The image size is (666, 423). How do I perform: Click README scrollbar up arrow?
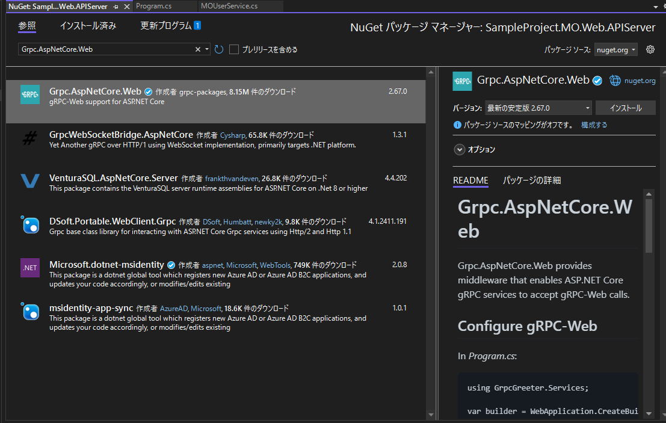coord(649,194)
